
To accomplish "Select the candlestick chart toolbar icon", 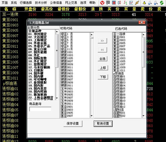I will tap(119, 3).
